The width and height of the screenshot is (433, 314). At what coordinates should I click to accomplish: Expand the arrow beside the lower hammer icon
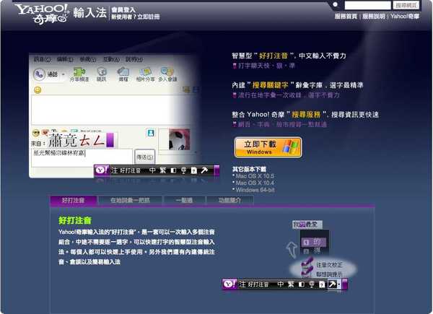click(x=339, y=284)
